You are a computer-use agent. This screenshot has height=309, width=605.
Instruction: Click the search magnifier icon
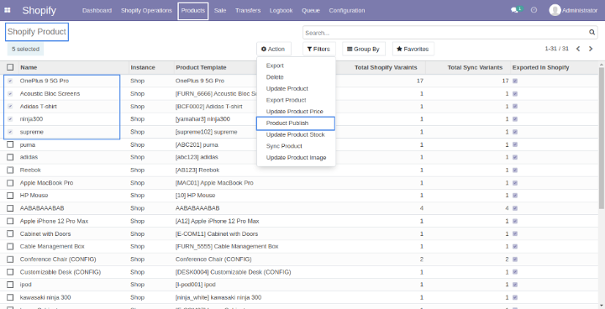click(x=592, y=33)
